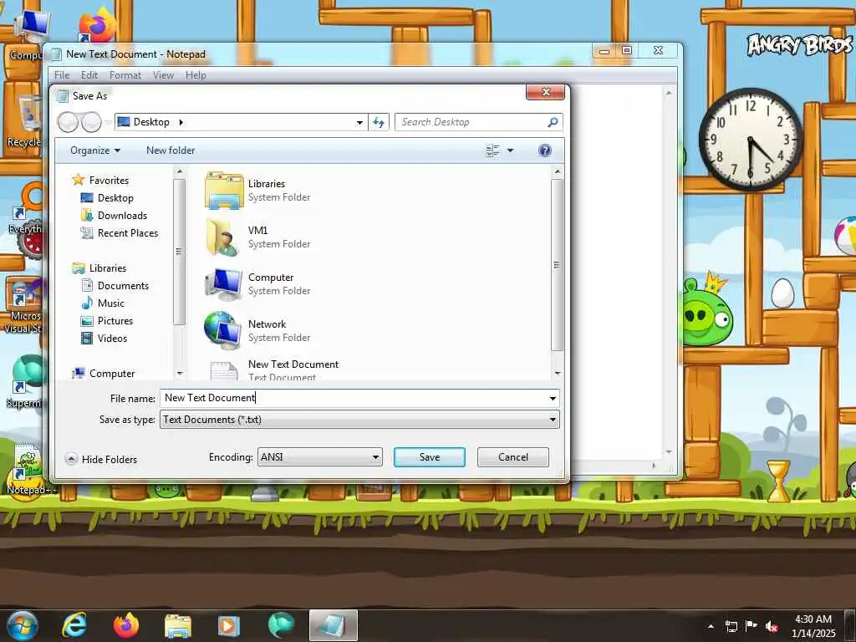Launch Internet Explorer from the taskbar
856x642 pixels.
(x=74, y=625)
